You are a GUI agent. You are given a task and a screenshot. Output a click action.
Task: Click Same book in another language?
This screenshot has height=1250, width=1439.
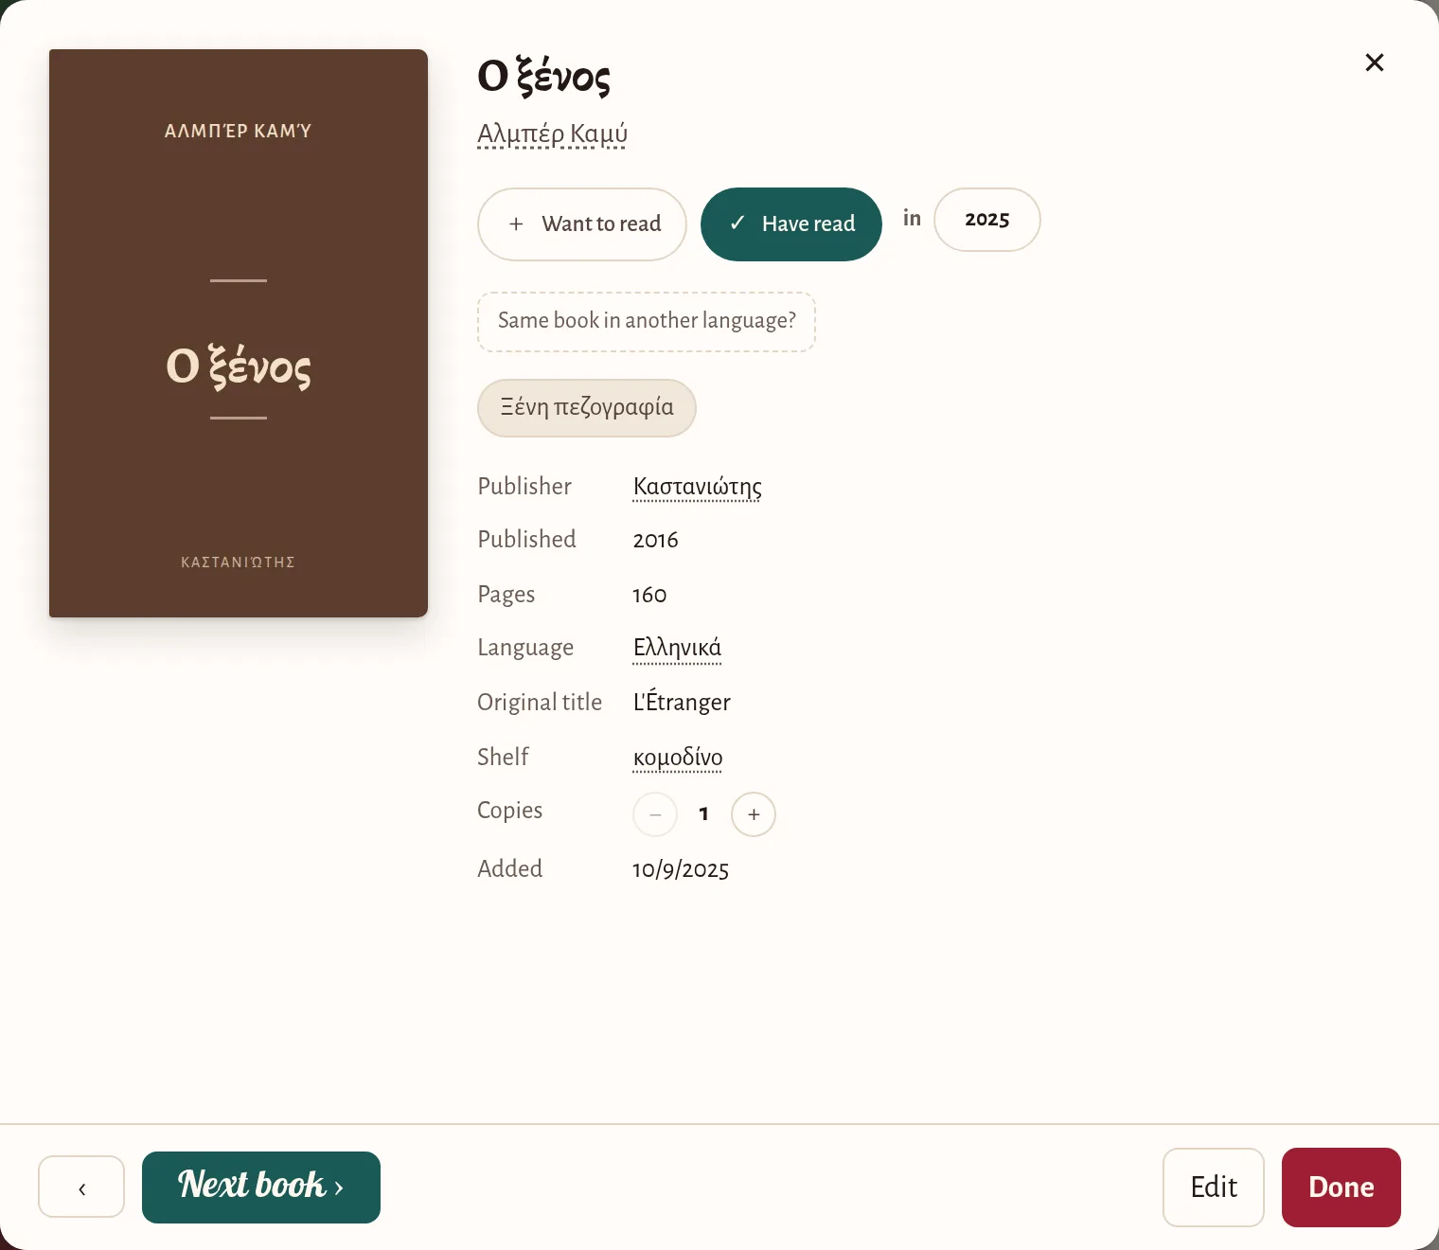pyautogui.click(x=647, y=322)
